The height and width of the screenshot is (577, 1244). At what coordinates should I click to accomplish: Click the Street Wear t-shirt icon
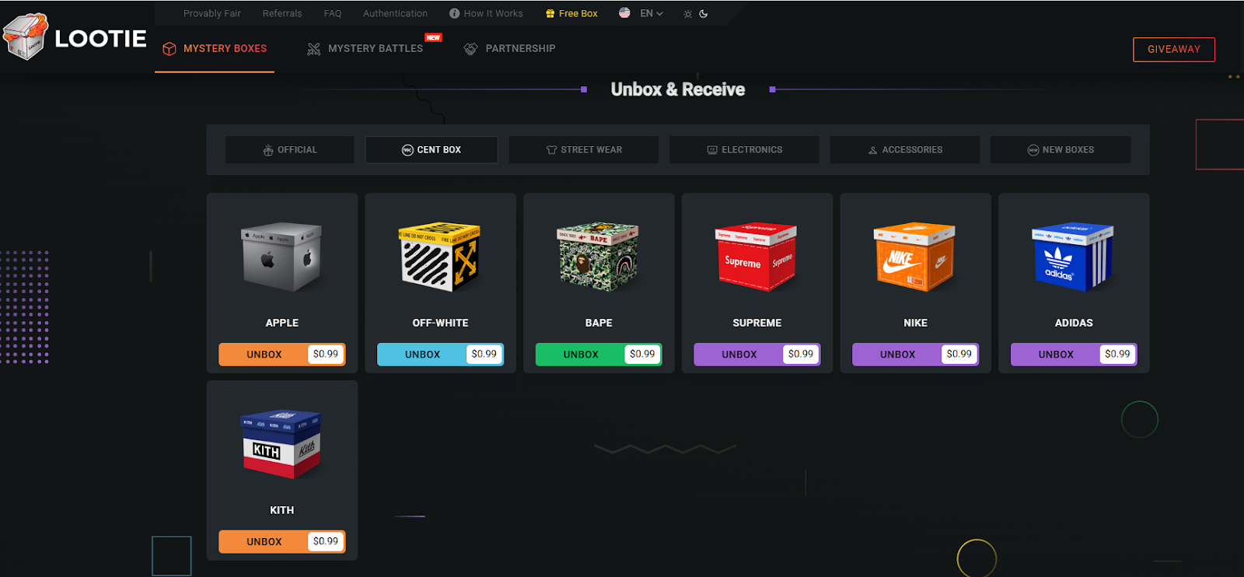pyautogui.click(x=551, y=150)
